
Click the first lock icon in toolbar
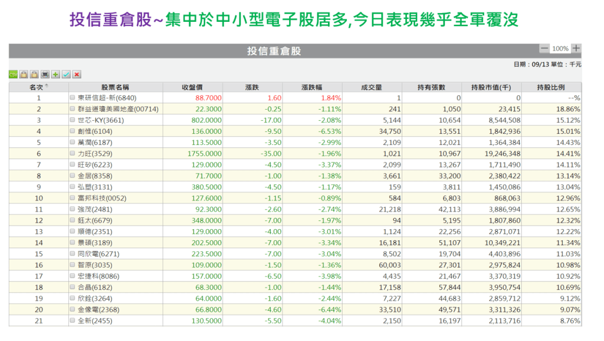24,74
